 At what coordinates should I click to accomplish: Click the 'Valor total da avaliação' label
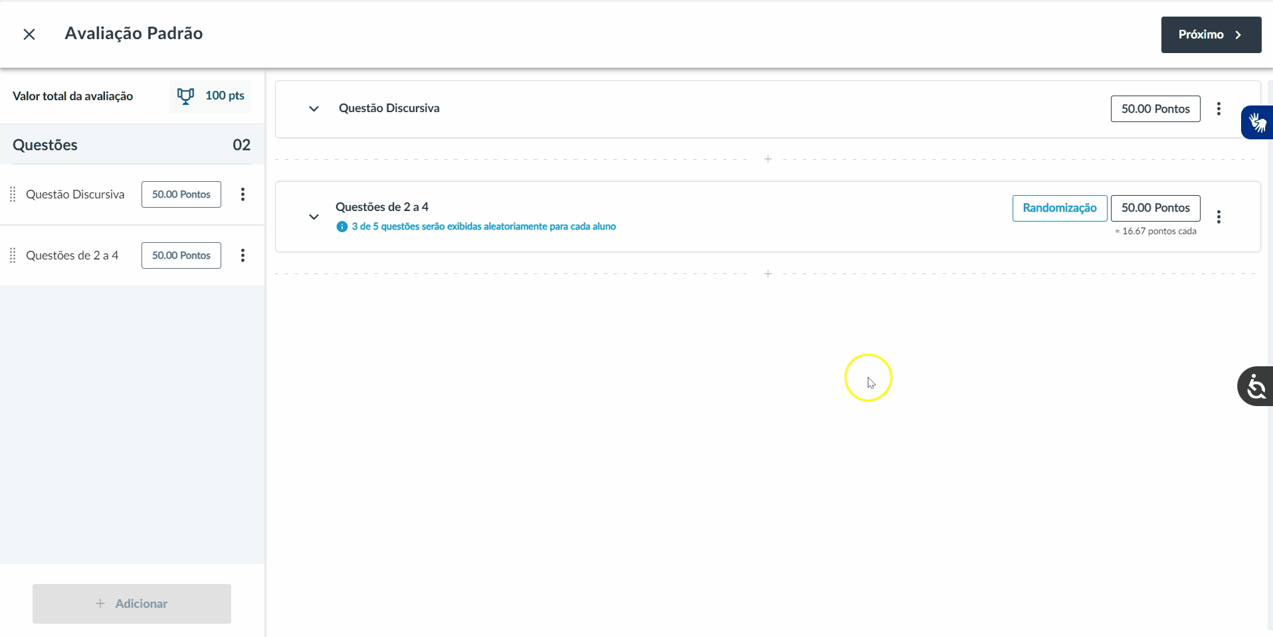tap(73, 96)
